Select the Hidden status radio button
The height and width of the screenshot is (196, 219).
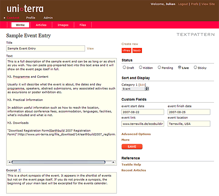point(141,67)
